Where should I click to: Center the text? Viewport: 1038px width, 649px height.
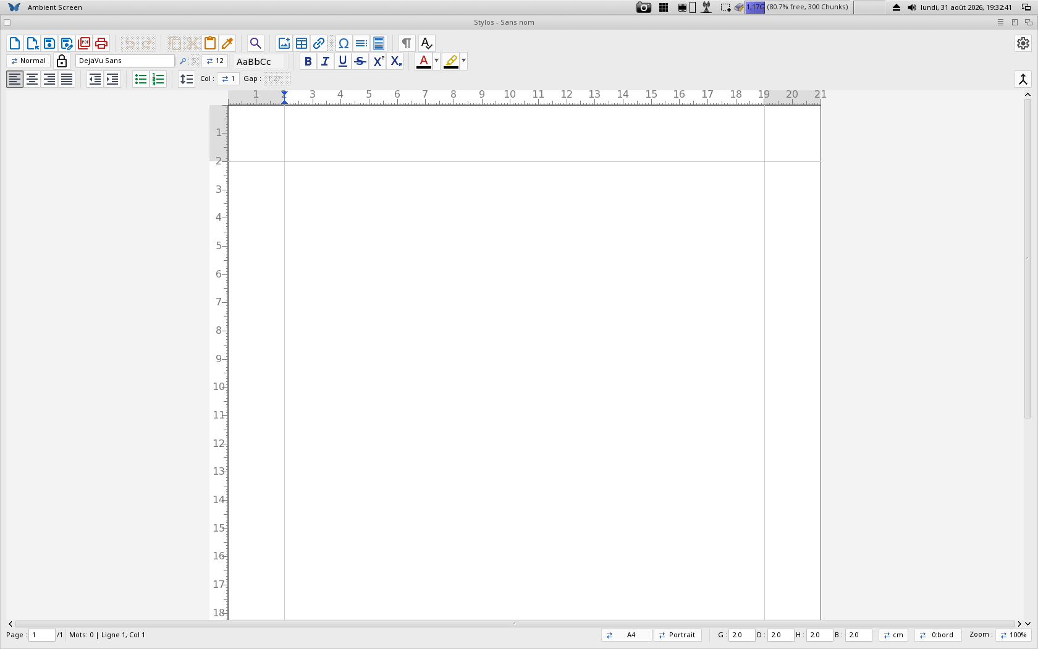pos(32,79)
